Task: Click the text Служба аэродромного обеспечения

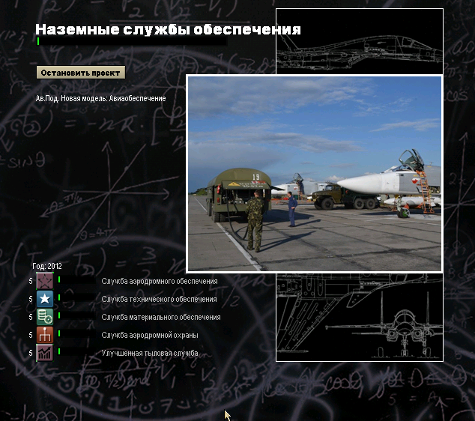Action: pos(160,282)
